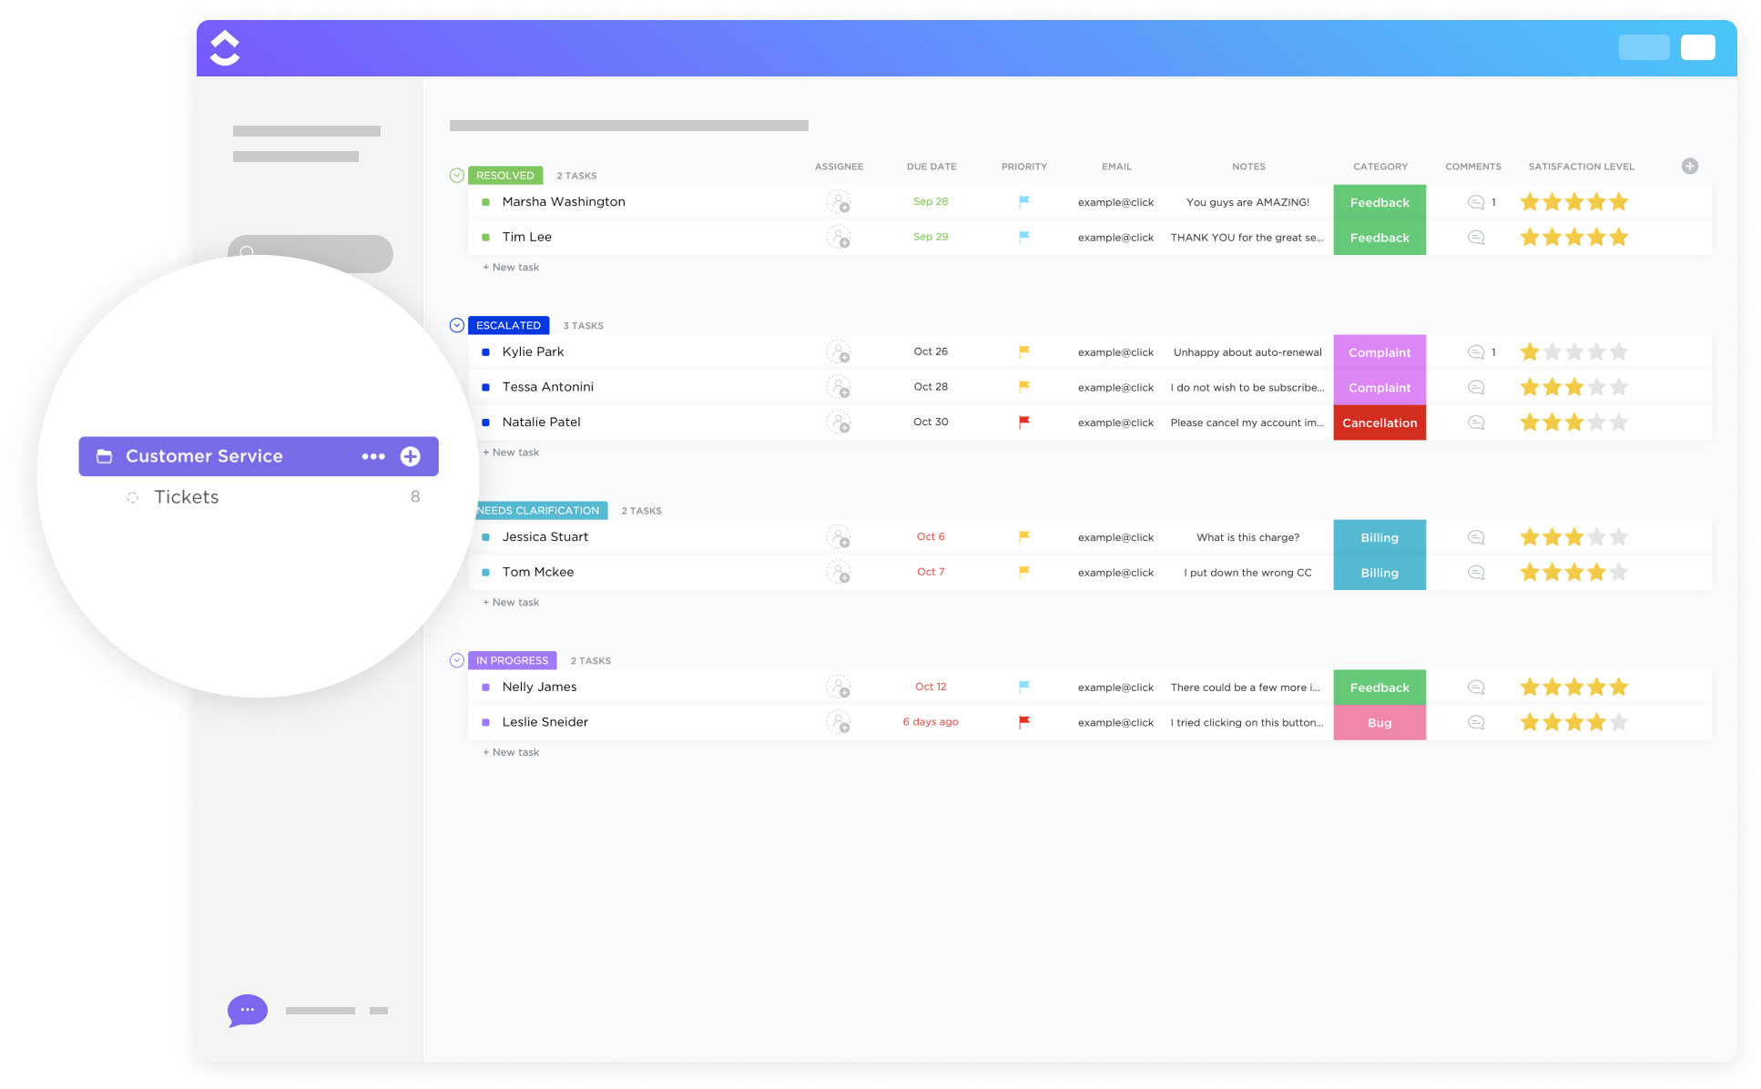The height and width of the screenshot is (1089, 1761).
Task: Open the Customer Service options ellipsis menu
Action: [373, 456]
